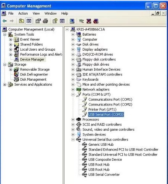Click the Display adapters icon

79,49
